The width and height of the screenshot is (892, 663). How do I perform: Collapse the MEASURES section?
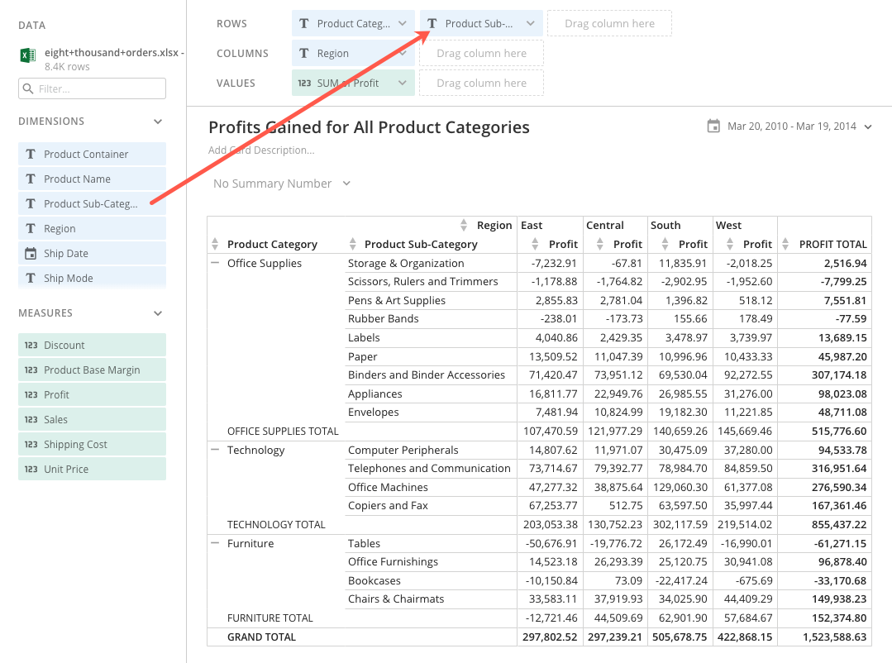pos(157,312)
